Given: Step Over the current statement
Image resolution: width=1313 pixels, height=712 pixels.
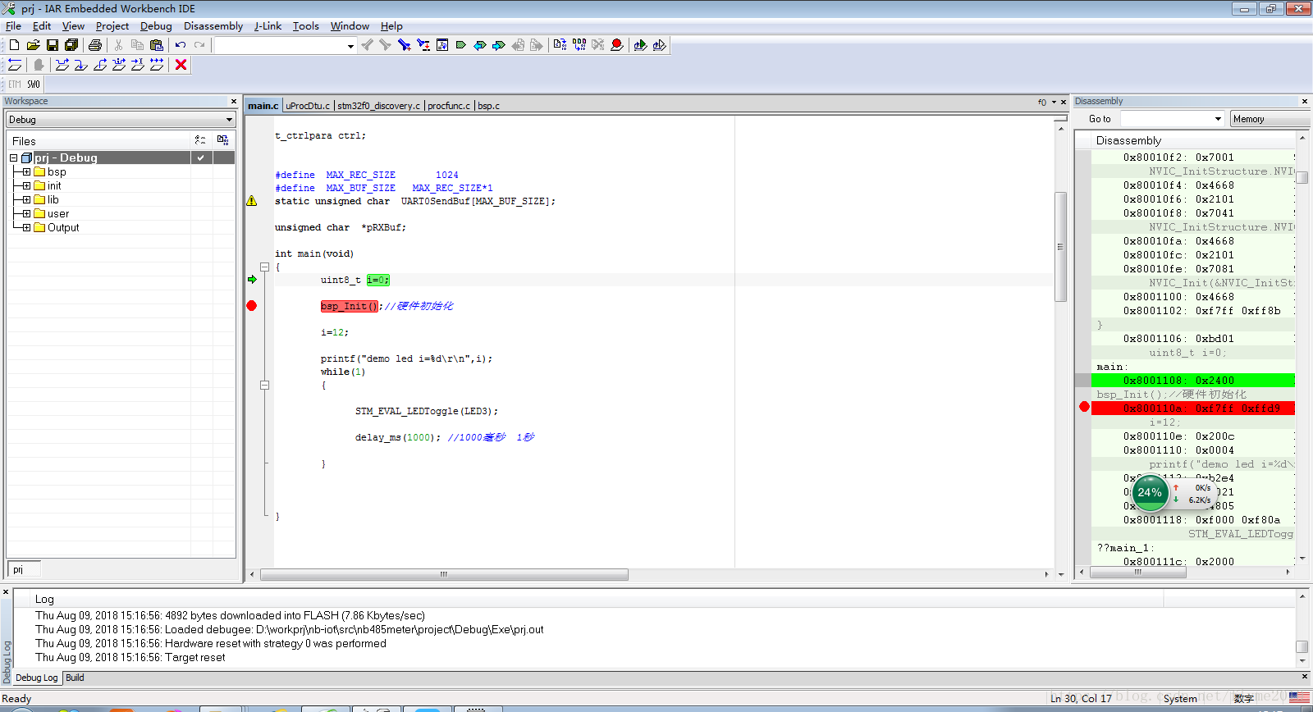Looking at the screenshot, I should point(62,65).
